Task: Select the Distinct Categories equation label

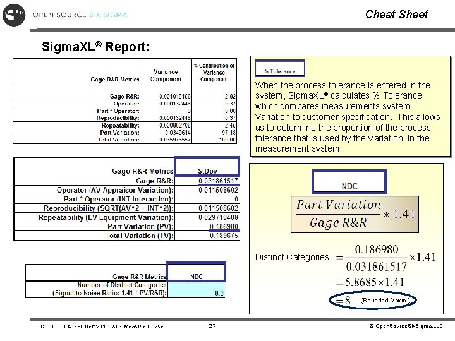Action: [x=292, y=257]
